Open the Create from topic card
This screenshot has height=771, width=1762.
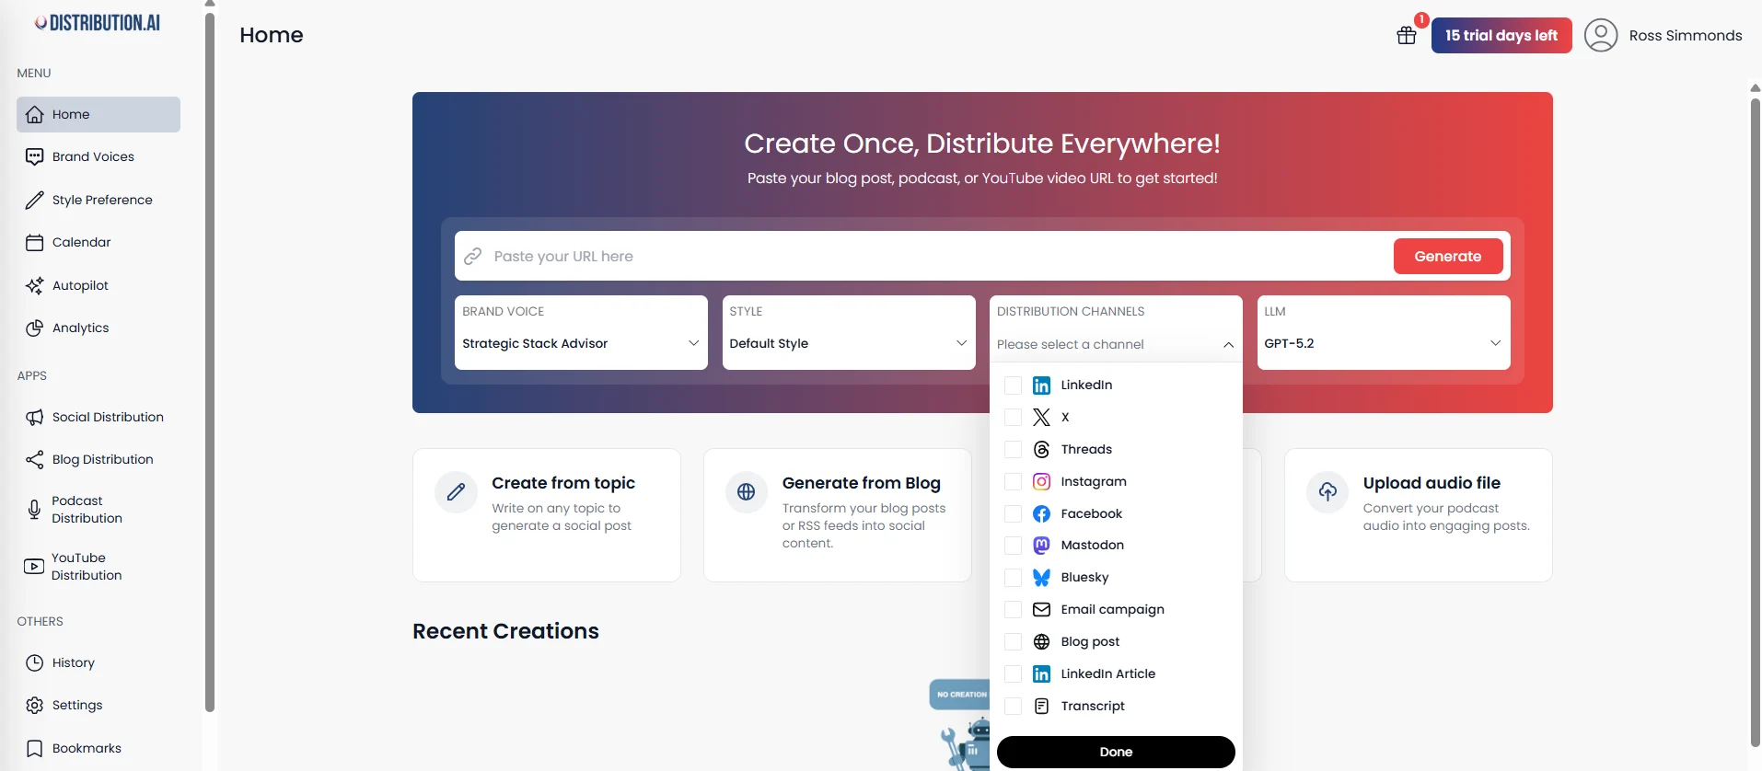[547, 515]
